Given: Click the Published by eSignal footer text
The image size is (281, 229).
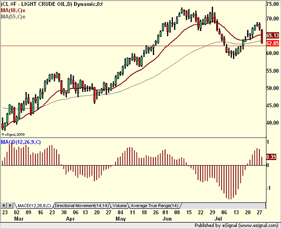Looking at the screenshot, I should [237, 226].
